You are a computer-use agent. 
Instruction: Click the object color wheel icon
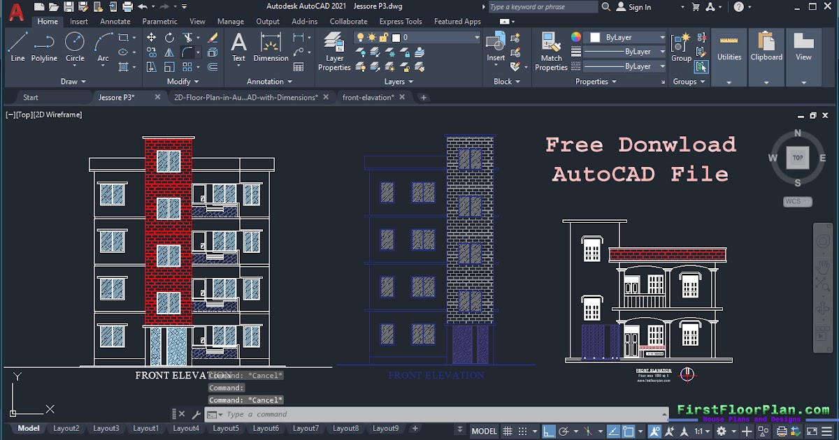576,38
